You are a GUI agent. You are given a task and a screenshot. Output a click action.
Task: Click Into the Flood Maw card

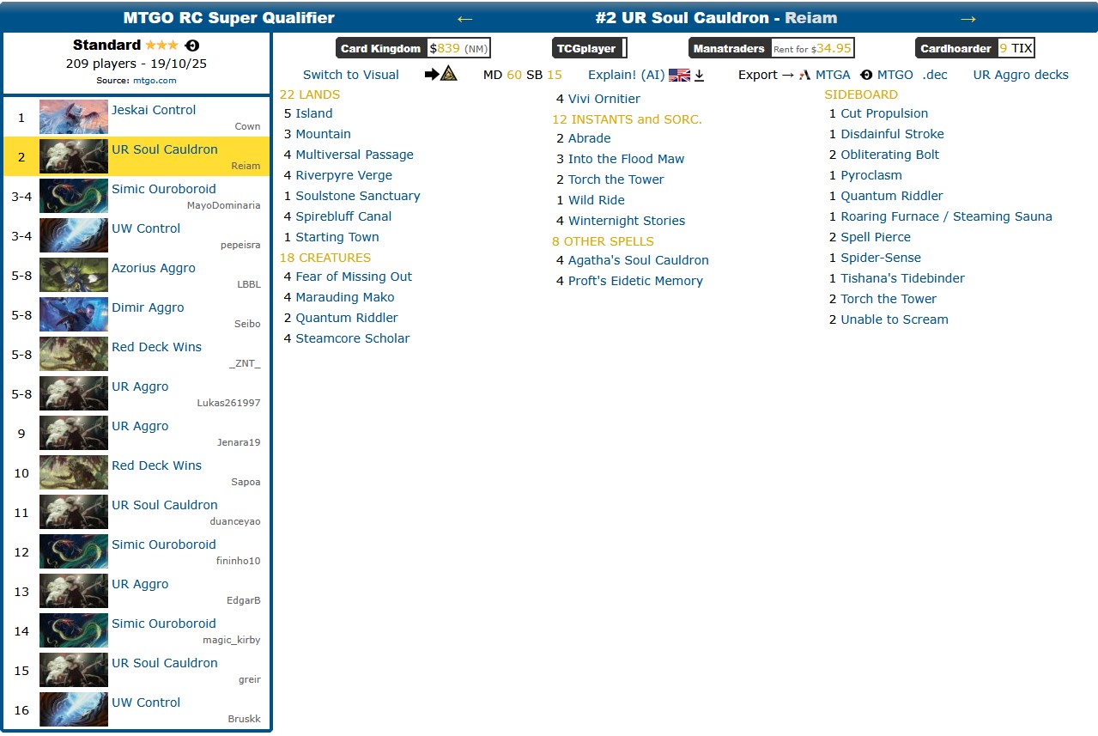click(x=627, y=159)
